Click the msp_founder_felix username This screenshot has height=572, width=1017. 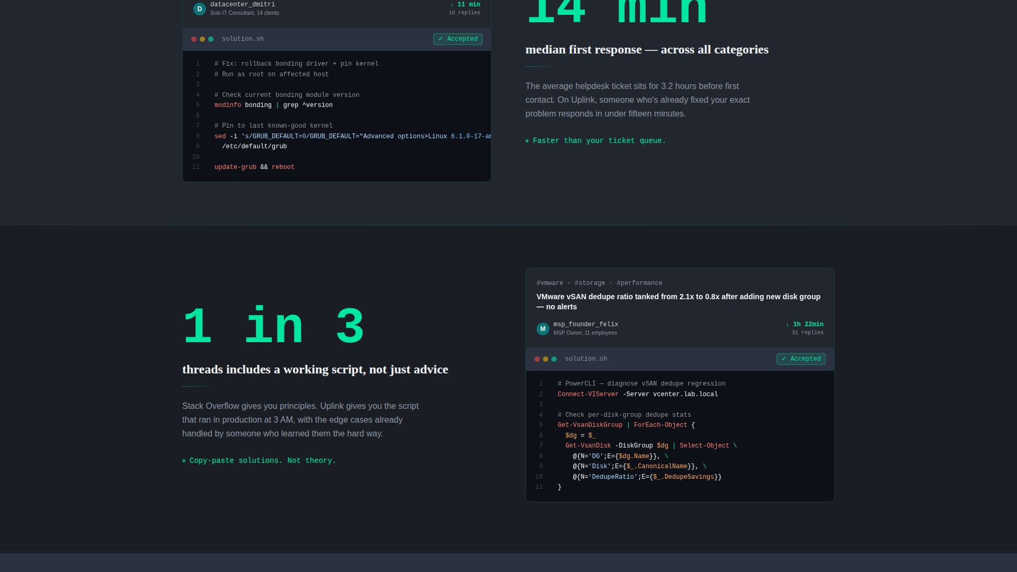pos(586,324)
